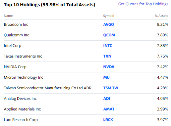Image resolution: width=171 pixels, height=126 pixels.
Task: Open the NVDA ticker symbol link
Action: pos(109,67)
